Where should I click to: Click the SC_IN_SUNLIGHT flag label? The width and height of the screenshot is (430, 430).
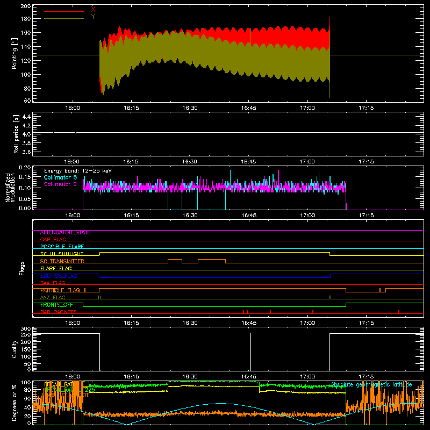(62, 254)
